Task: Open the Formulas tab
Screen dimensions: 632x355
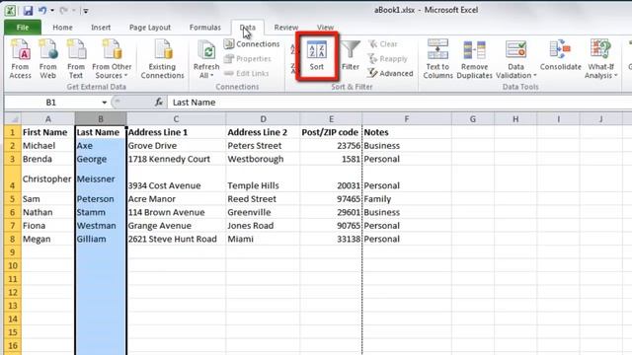Action: pos(205,28)
